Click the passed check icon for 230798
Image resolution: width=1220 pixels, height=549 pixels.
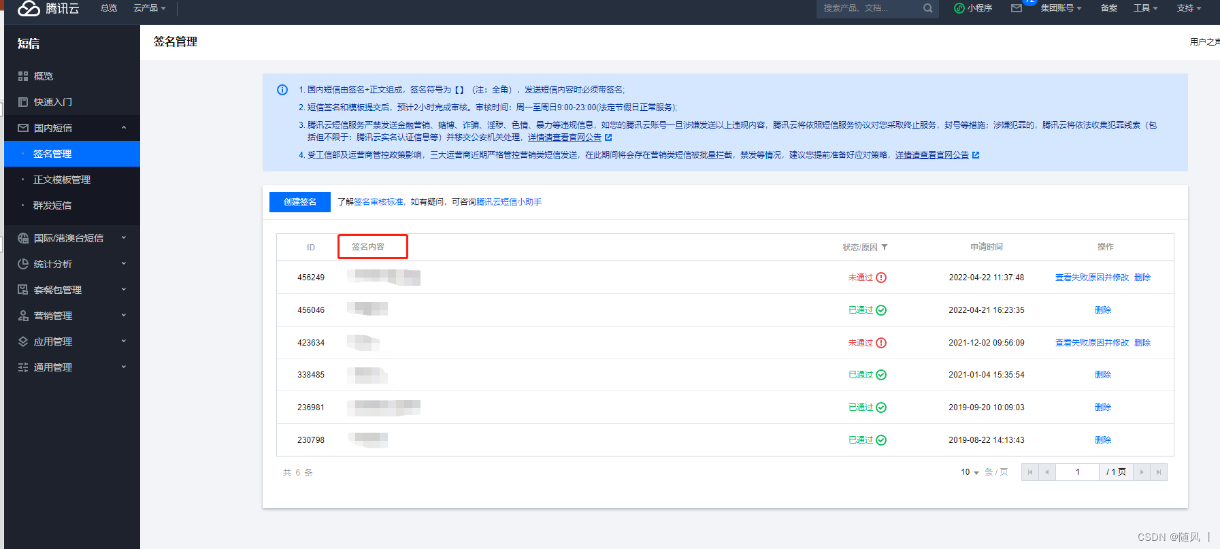(881, 440)
